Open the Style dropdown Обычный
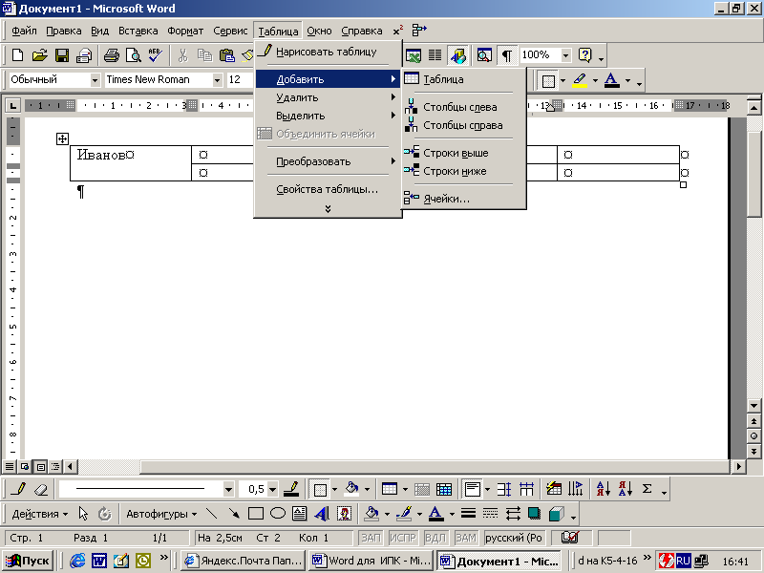764x573 pixels. pyautogui.click(x=95, y=80)
